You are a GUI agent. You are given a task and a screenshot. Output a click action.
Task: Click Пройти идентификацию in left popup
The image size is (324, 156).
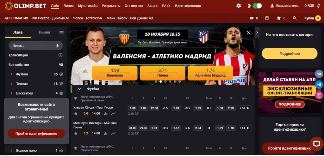pyautogui.click(x=36, y=134)
